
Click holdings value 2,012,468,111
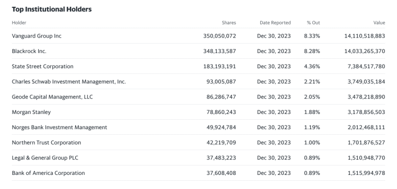[366, 128]
